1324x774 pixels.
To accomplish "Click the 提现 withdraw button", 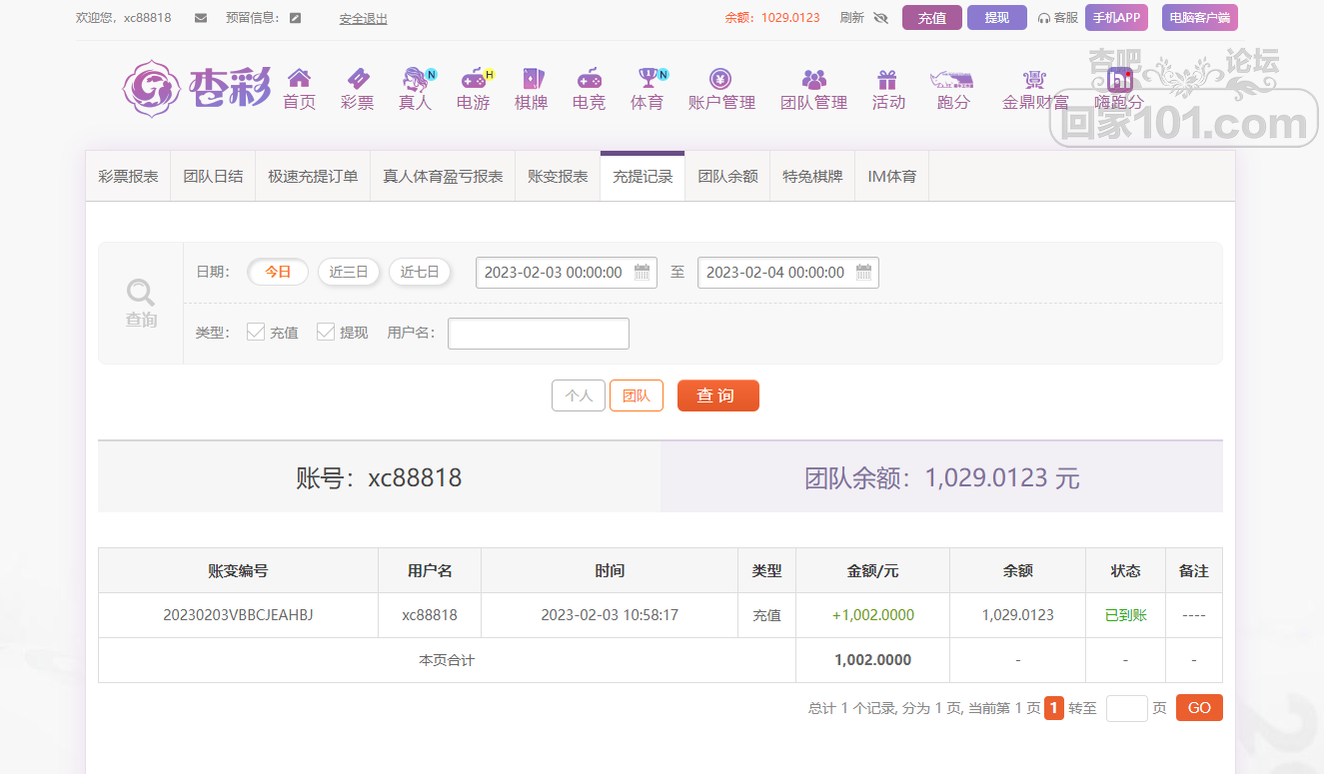I will [x=997, y=18].
